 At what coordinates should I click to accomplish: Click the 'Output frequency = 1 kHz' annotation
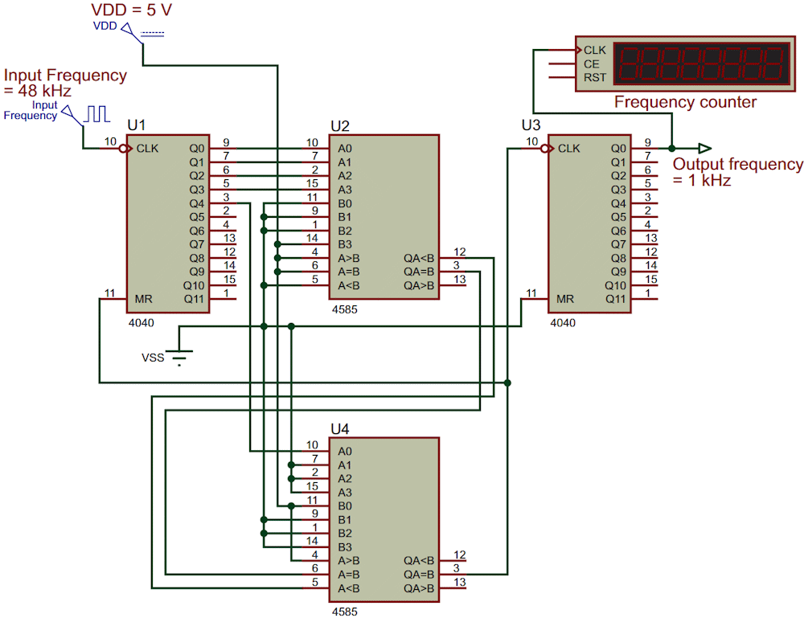tap(737, 172)
